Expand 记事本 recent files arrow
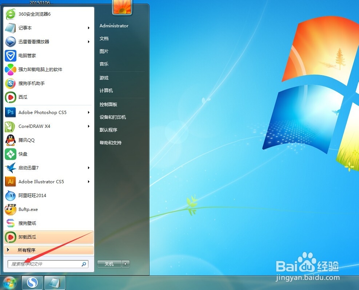This screenshot has width=359, height=290. pyautogui.click(x=89, y=28)
